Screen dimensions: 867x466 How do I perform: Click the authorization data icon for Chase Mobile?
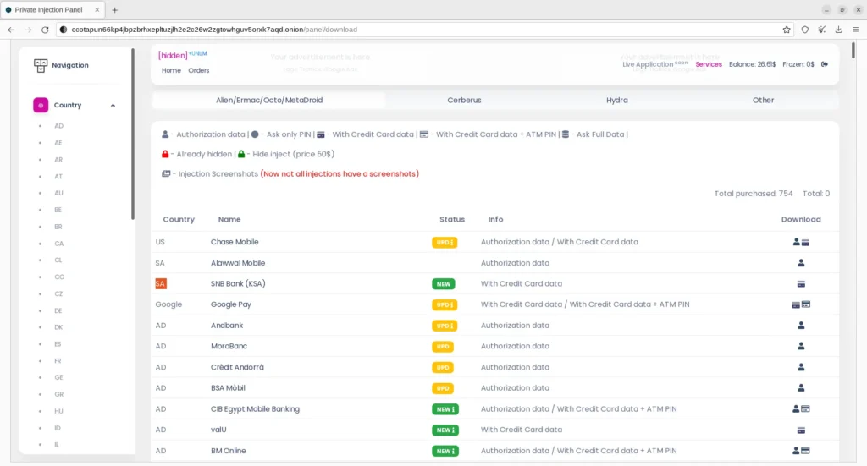coord(796,242)
